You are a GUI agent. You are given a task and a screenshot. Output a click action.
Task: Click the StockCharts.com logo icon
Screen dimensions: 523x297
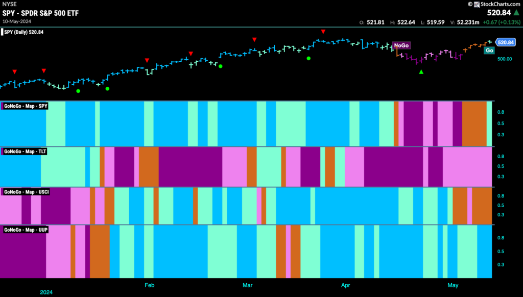[477, 4]
